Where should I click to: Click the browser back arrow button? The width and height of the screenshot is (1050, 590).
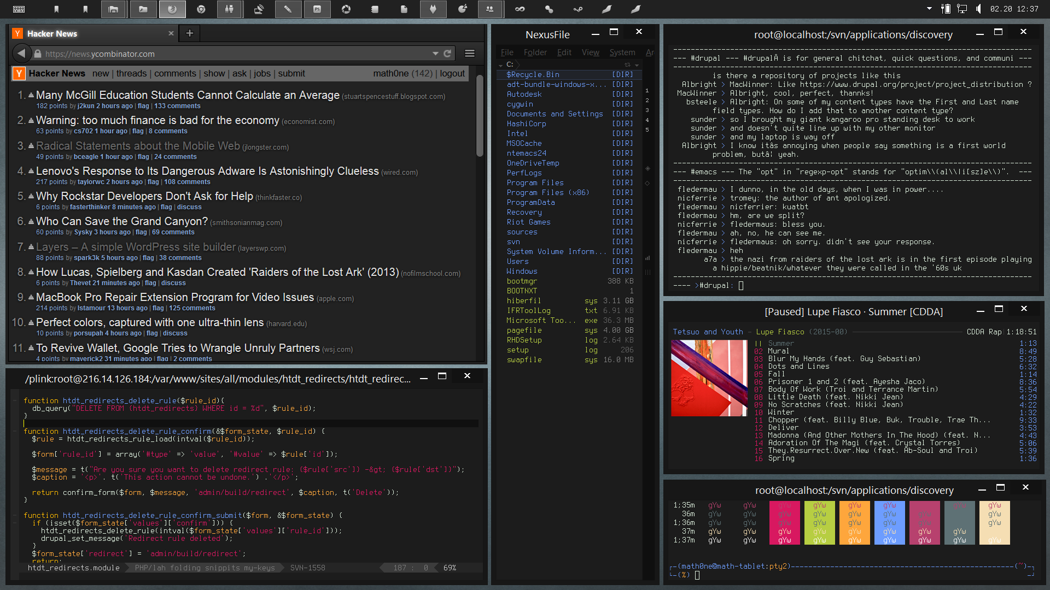point(21,54)
